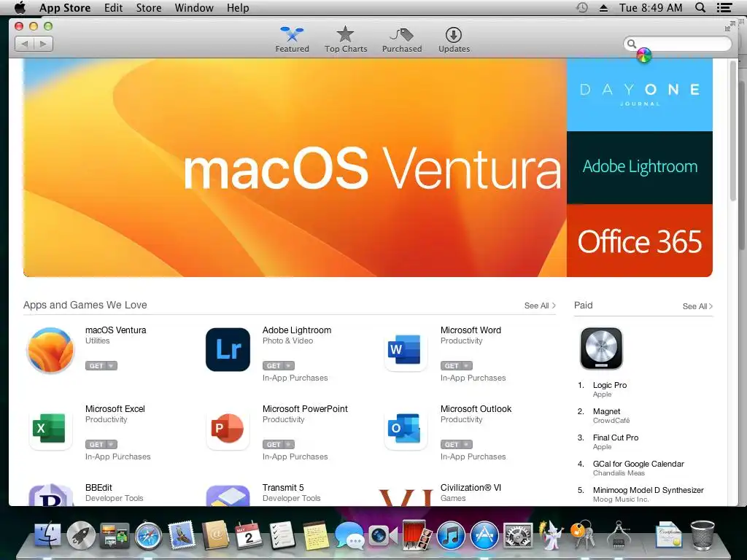Expand the arrow beside Microsoft Outlook GET
This screenshot has width=747, height=560.
click(467, 444)
